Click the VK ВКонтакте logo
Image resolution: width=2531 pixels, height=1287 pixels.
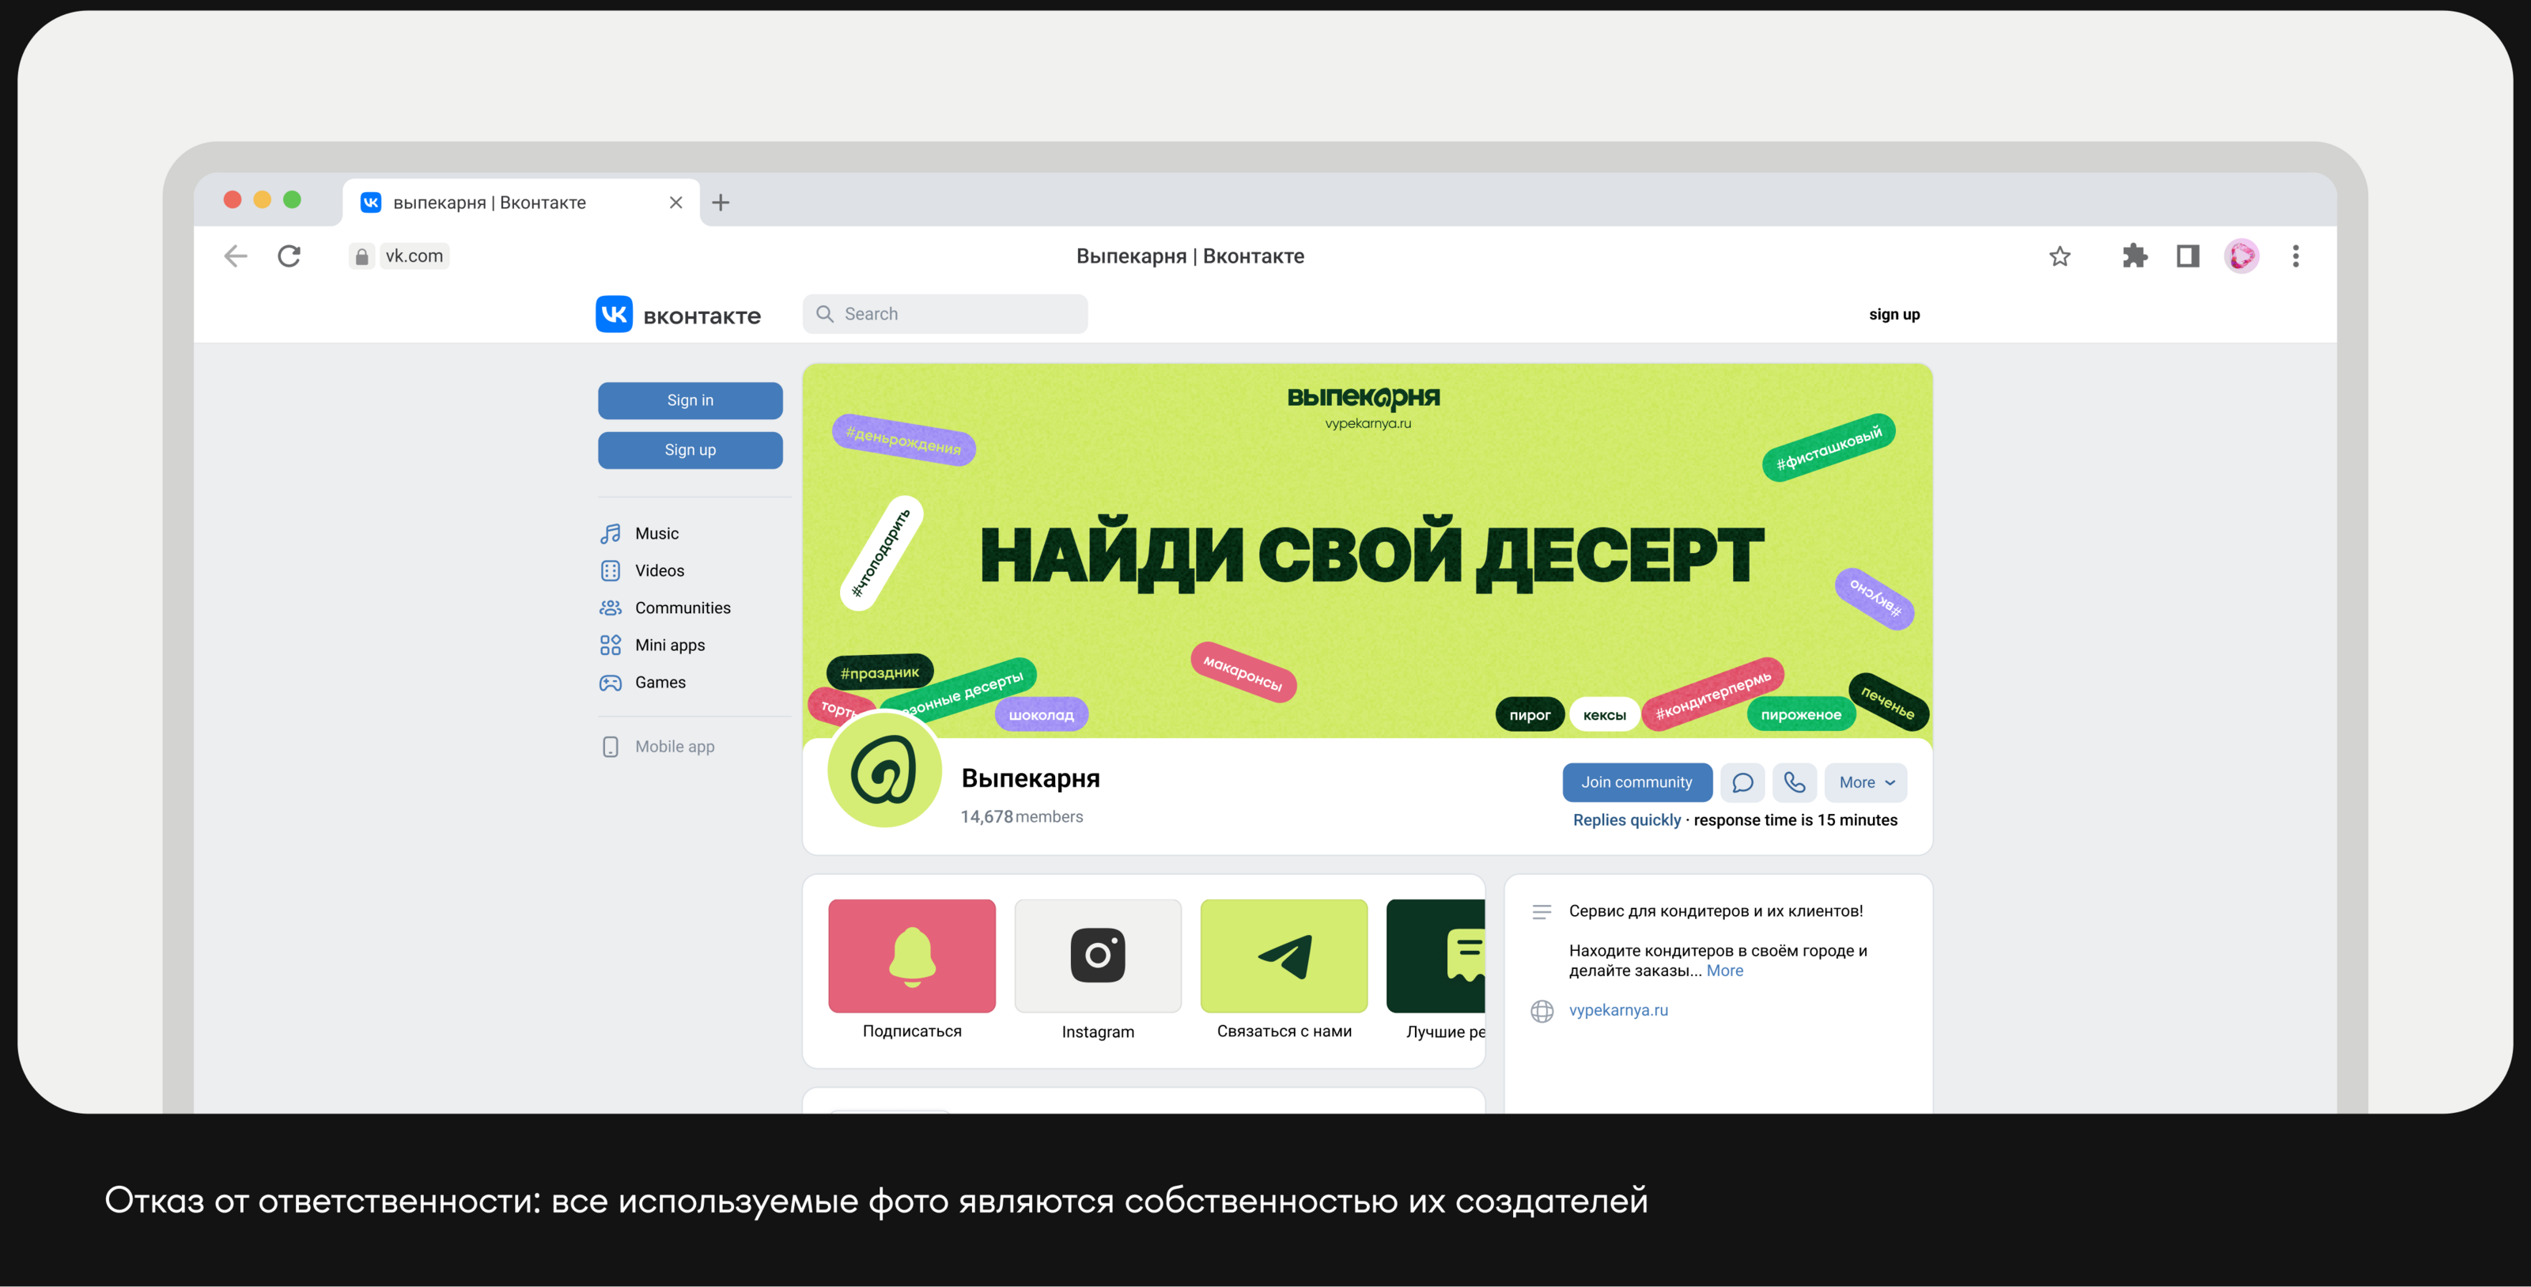click(678, 313)
